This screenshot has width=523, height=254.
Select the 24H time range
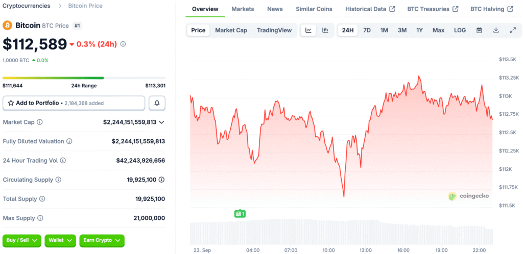coord(347,30)
